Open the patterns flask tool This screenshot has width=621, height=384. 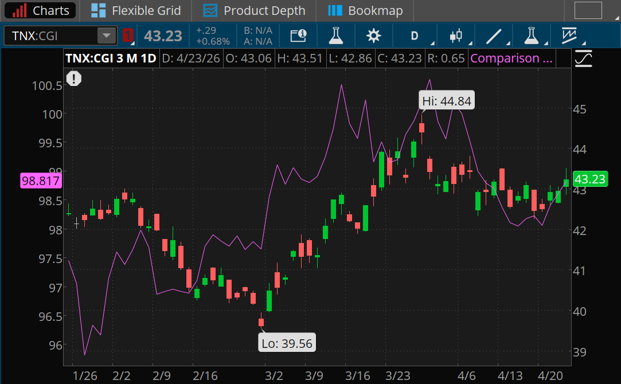pos(532,35)
